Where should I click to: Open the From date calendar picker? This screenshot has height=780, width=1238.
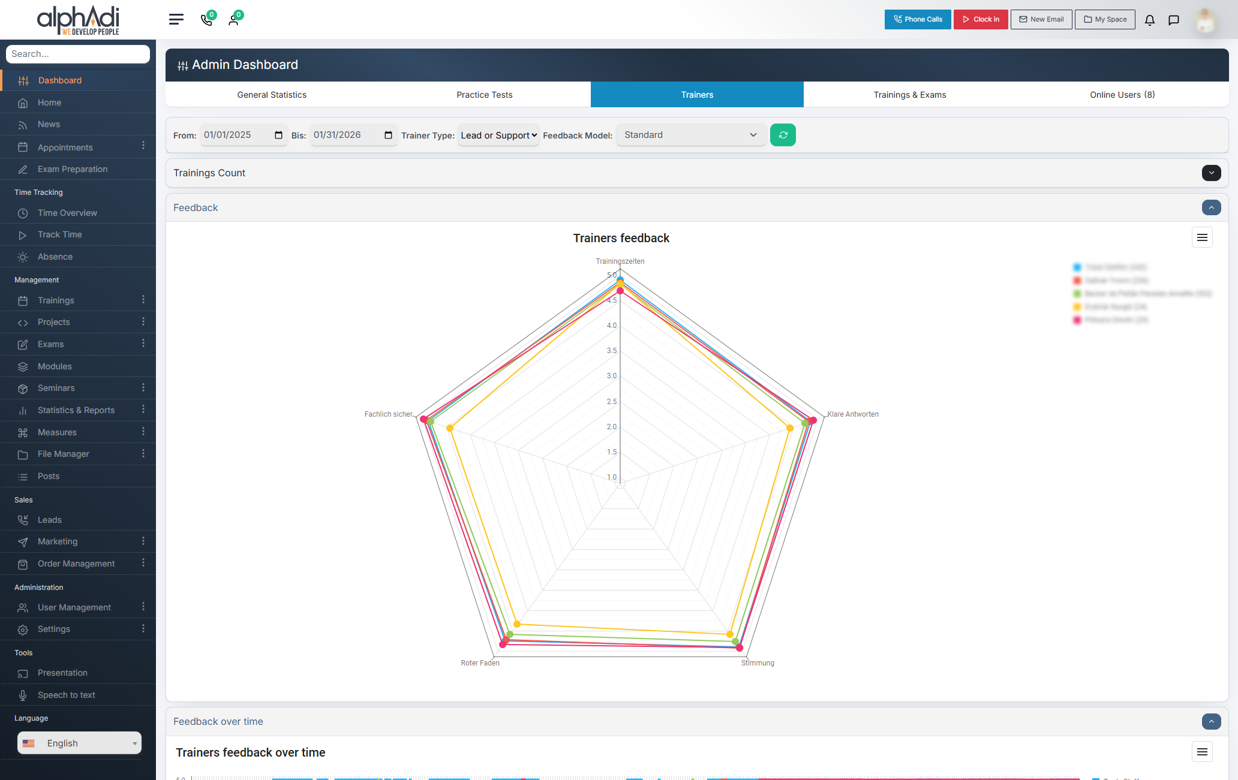point(278,135)
